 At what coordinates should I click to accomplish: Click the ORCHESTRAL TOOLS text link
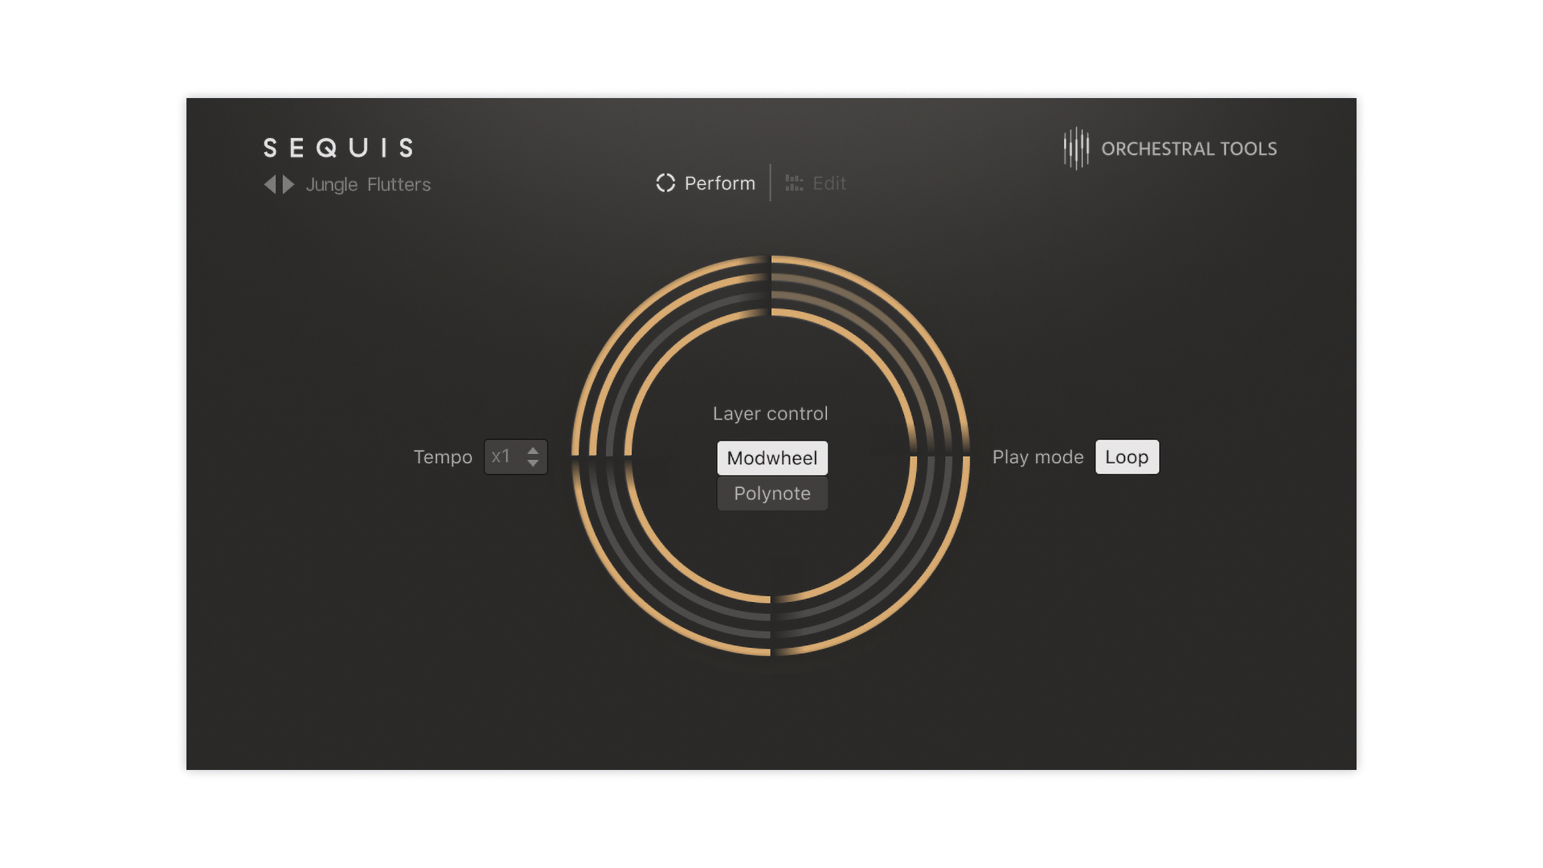coord(1189,149)
